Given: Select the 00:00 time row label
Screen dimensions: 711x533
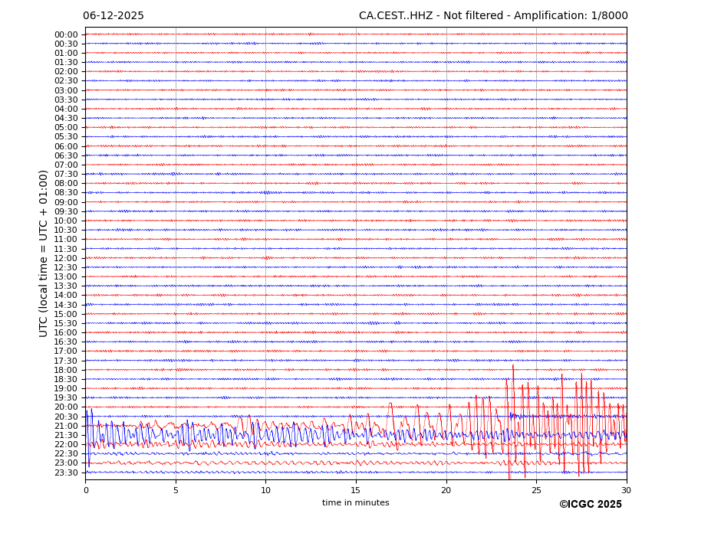Looking at the screenshot, I should coord(66,34).
